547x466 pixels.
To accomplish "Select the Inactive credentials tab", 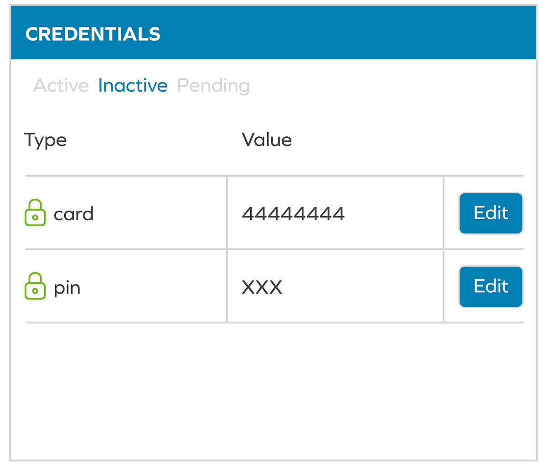I will click(x=133, y=86).
